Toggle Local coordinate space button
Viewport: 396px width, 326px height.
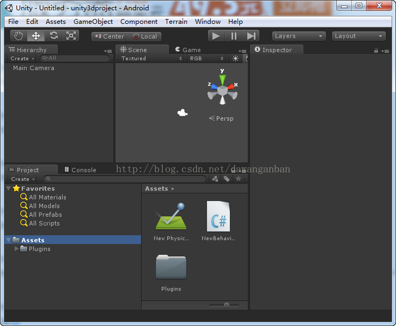click(144, 36)
